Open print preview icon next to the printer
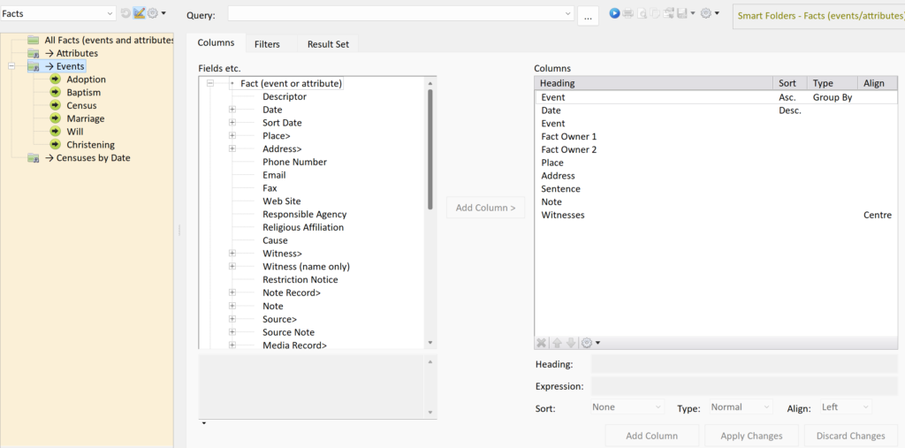 coord(642,12)
